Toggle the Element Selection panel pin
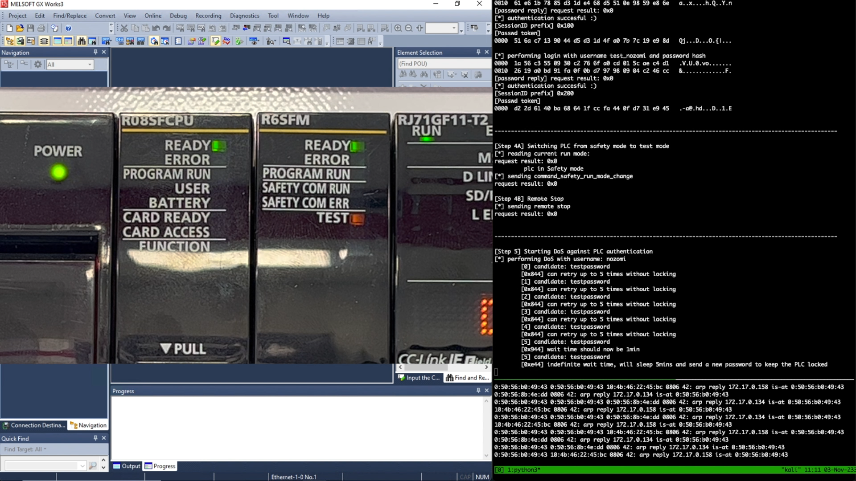This screenshot has width=856, height=481. coord(478,52)
